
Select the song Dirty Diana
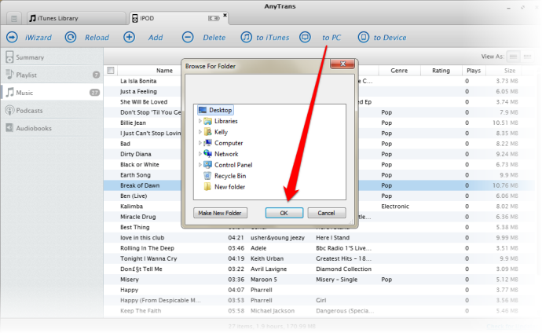pos(135,154)
